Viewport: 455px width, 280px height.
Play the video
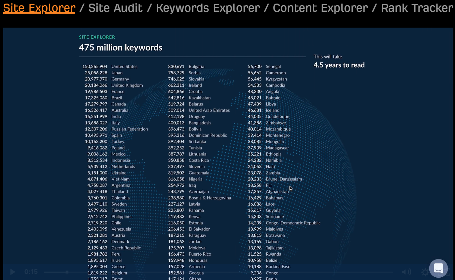[x=13, y=272]
